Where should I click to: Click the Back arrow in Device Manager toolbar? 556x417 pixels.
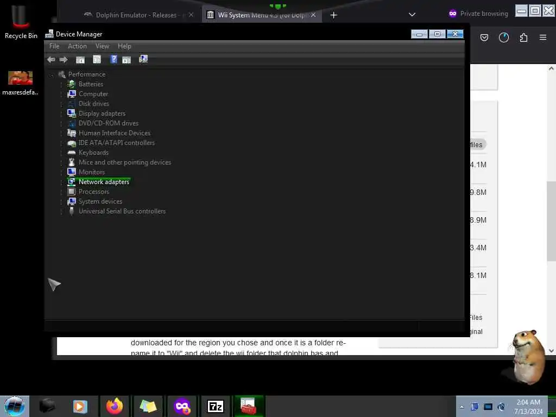coord(51,60)
